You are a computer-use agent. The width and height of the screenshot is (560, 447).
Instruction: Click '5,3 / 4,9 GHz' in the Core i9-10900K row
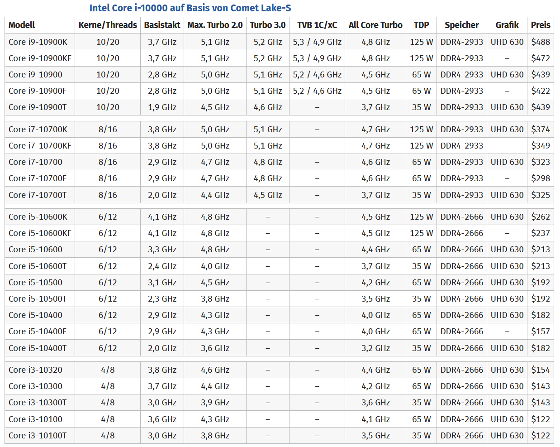tap(317, 42)
